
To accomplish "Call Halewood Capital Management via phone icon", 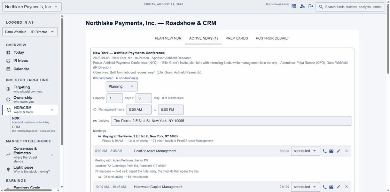I will (325, 187).
